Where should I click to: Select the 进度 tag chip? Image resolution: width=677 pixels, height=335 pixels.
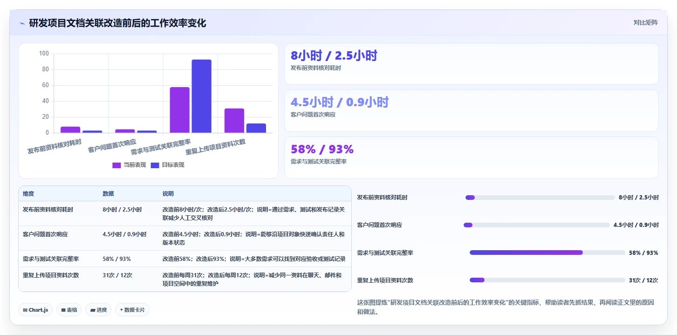tap(98, 310)
